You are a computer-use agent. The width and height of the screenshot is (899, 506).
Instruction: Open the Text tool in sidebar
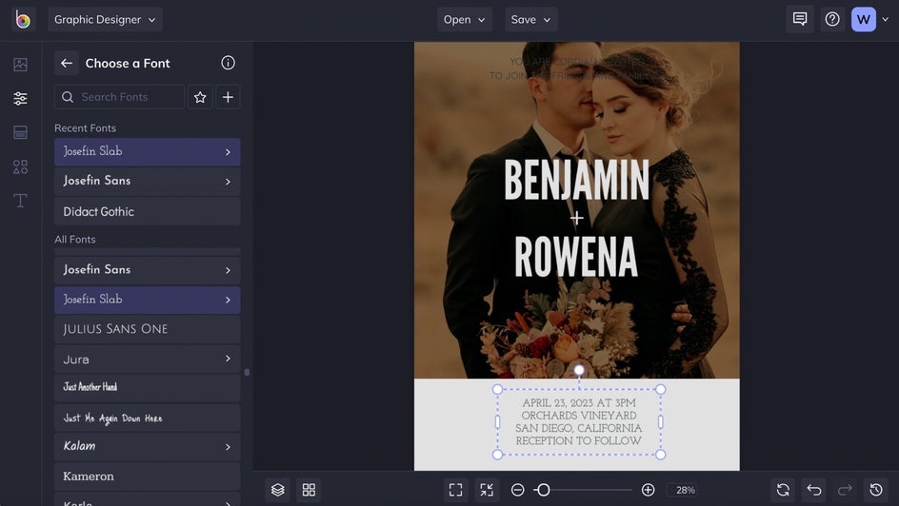(x=20, y=201)
